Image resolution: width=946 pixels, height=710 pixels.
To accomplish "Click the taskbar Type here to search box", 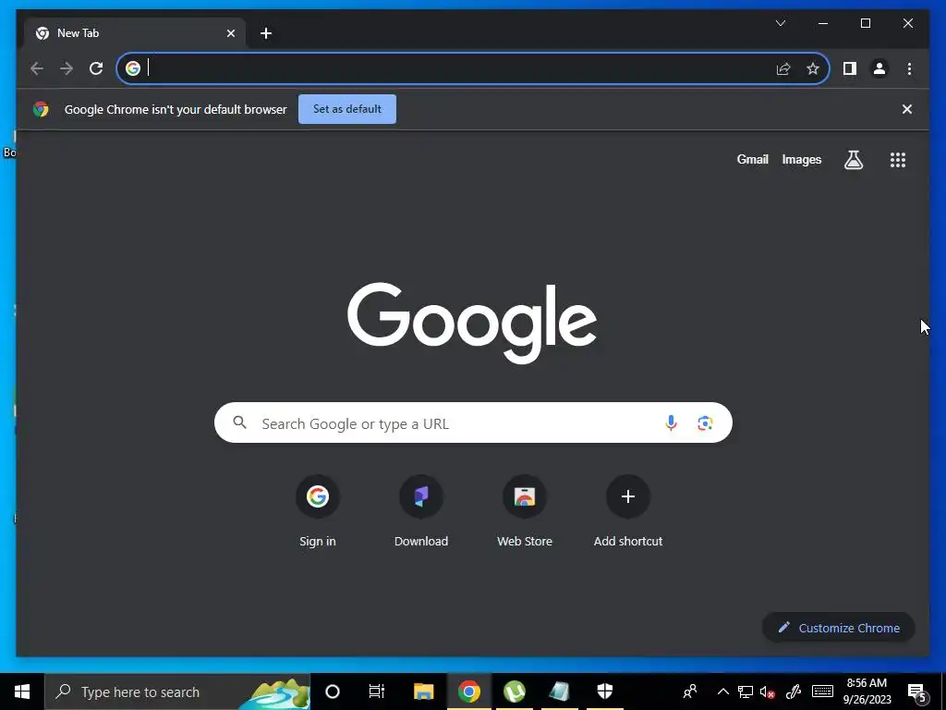I will [x=177, y=692].
